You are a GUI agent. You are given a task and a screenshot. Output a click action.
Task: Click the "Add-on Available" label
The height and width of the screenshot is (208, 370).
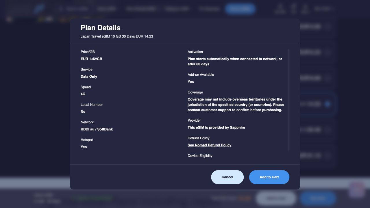pos(201,75)
